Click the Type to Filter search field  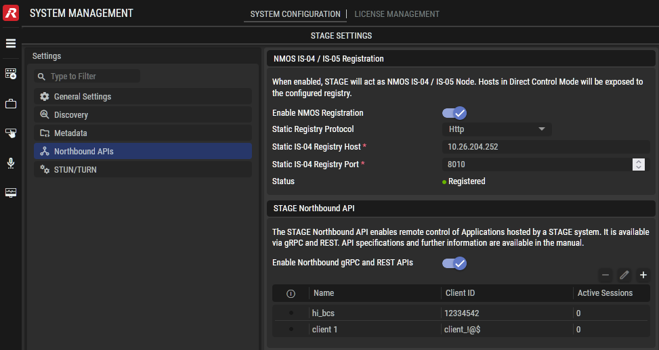pyautogui.click(x=87, y=76)
